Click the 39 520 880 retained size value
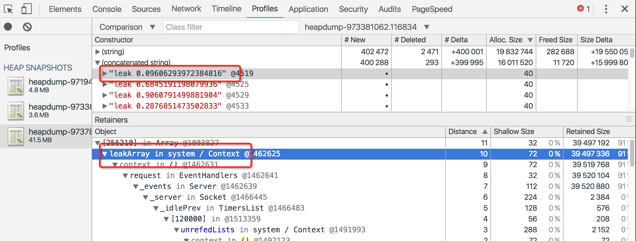The width and height of the screenshot is (636, 241). coord(590,186)
